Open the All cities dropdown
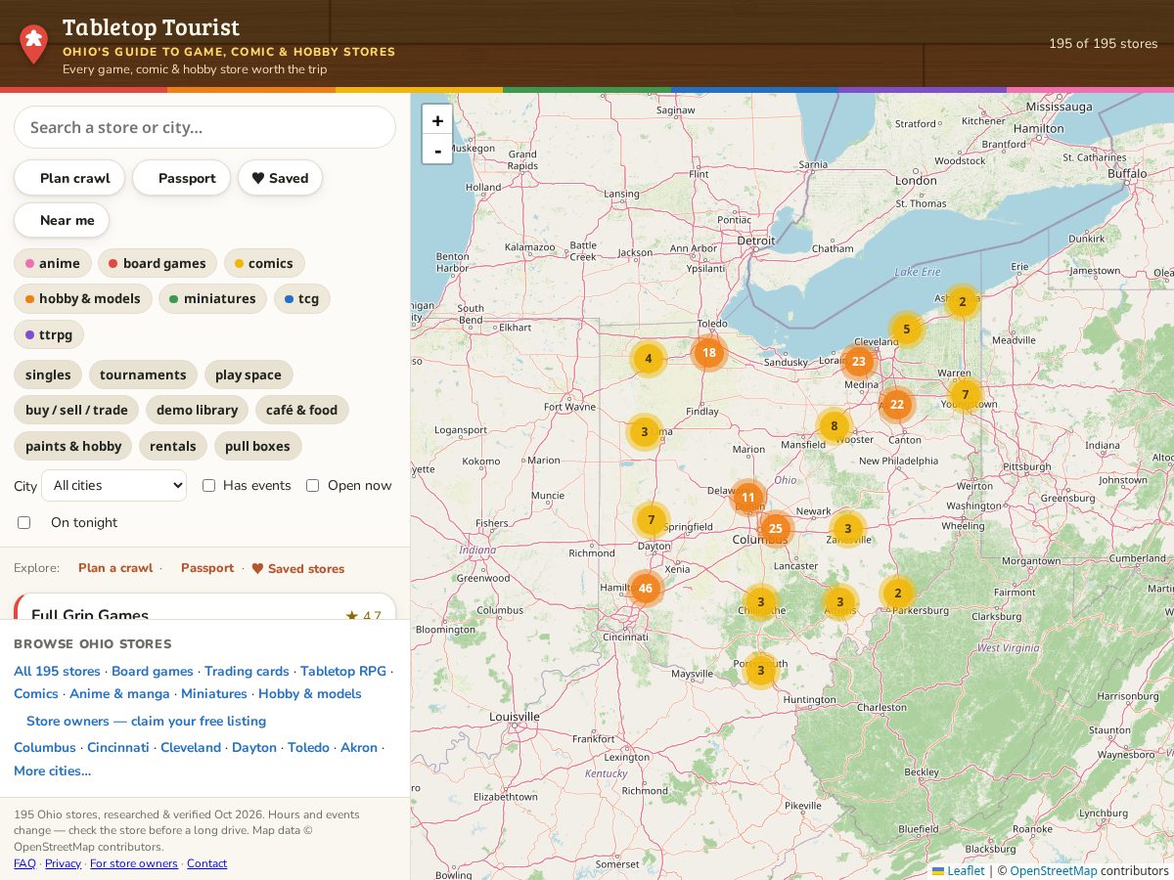The image size is (1174, 880). 113,486
